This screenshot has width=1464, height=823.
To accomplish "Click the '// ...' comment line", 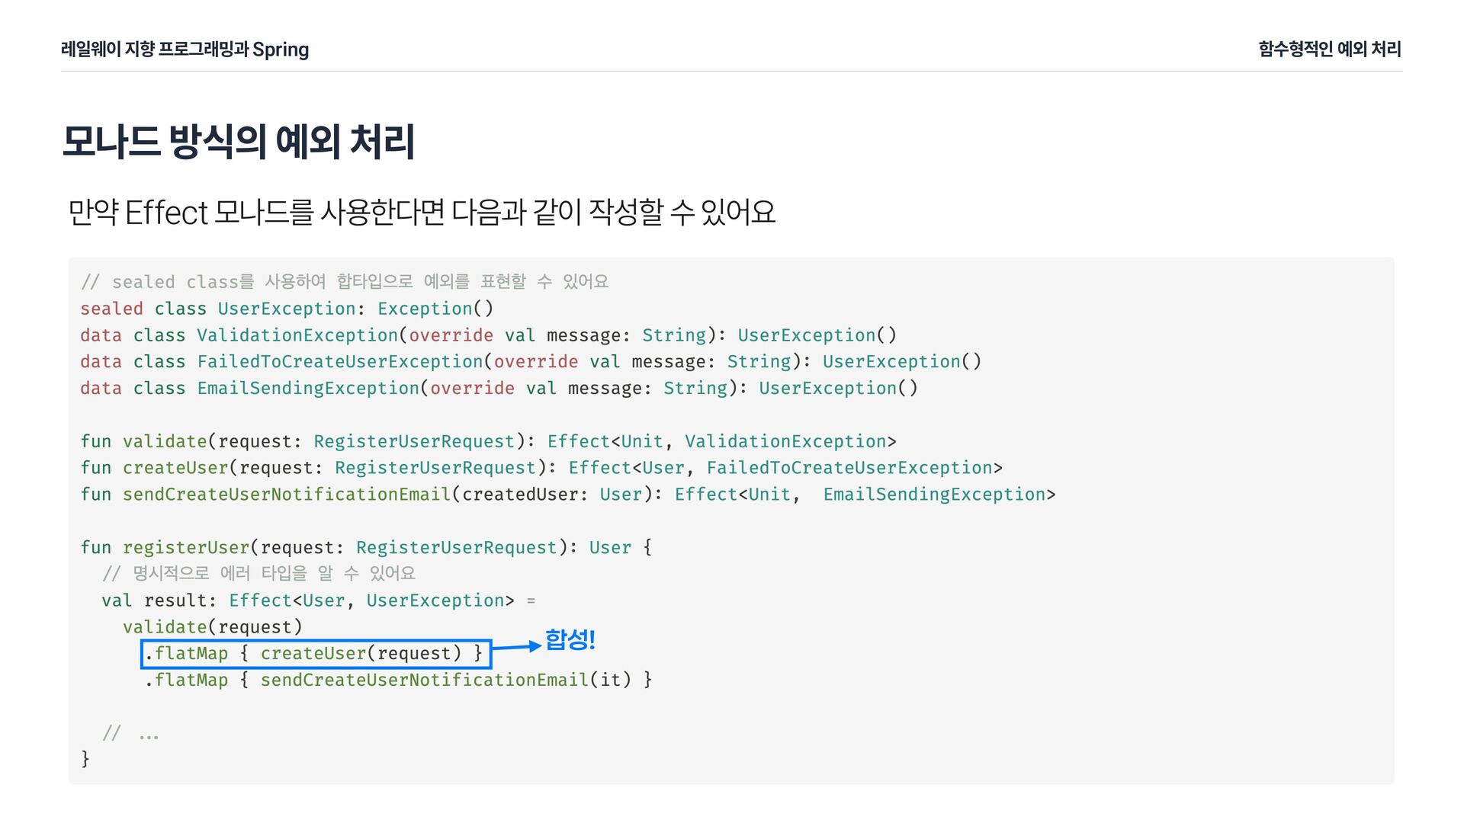I will [130, 733].
